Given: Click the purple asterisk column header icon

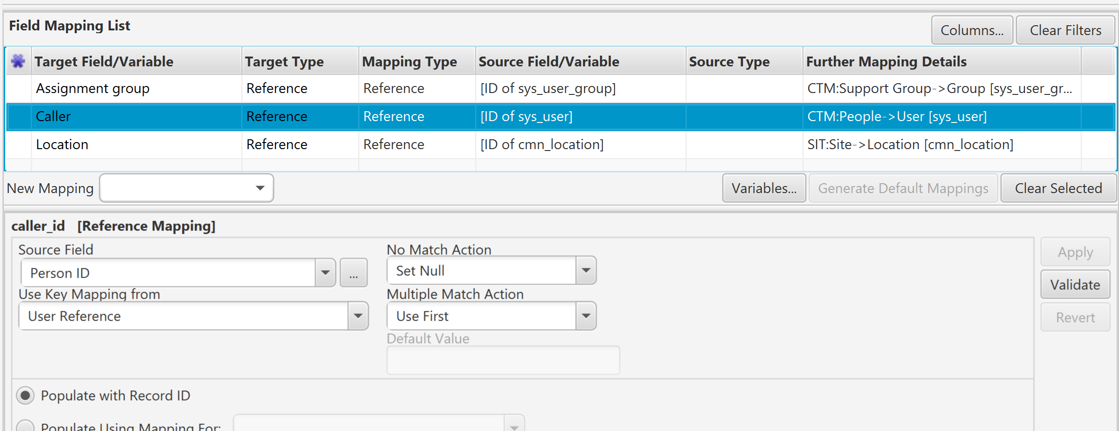Looking at the screenshot, I should (18, 61).
